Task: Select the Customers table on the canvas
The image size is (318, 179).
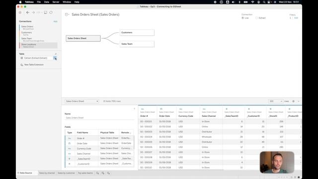Action: pyautogui.click(x=137, y=33)
